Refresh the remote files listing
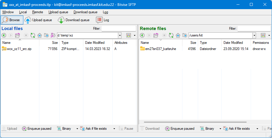 [x=171, y=35]
